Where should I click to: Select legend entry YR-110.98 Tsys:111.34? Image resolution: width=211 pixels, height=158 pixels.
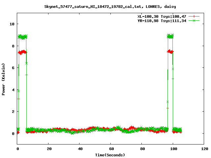coord(162,21)
